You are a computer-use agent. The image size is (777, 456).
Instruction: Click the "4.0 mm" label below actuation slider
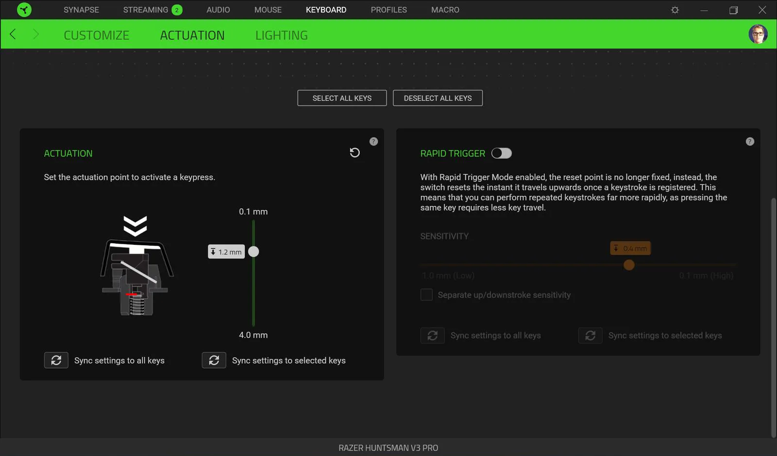[253, 335]
